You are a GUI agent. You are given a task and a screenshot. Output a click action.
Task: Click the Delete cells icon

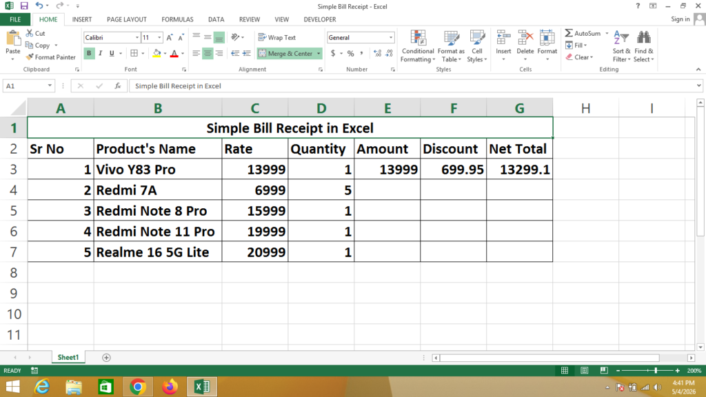pos(525,39)
